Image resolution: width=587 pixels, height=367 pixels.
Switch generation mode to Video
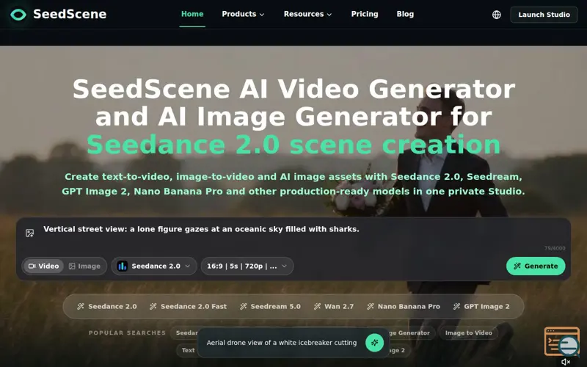coord(44,266)
